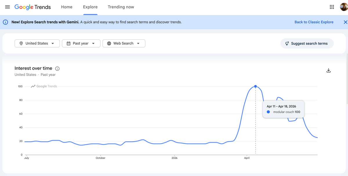Click the Interest over time heading
The image size is (348, 176).
click(x=33, y=68)
